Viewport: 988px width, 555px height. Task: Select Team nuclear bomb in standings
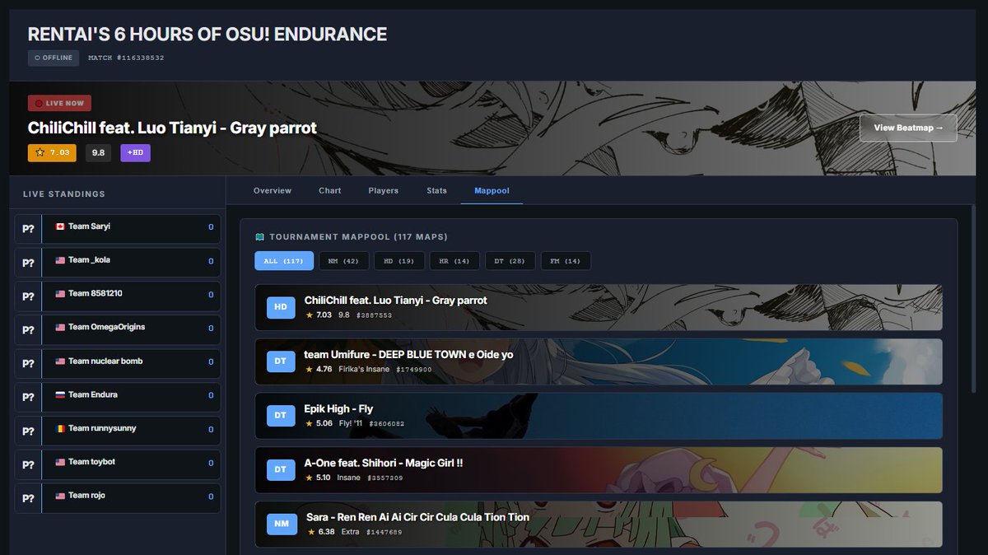(x=118, y=363)
